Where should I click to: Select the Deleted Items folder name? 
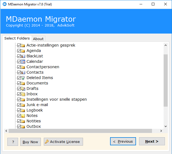pyautogui.click(x=40, y=78)
